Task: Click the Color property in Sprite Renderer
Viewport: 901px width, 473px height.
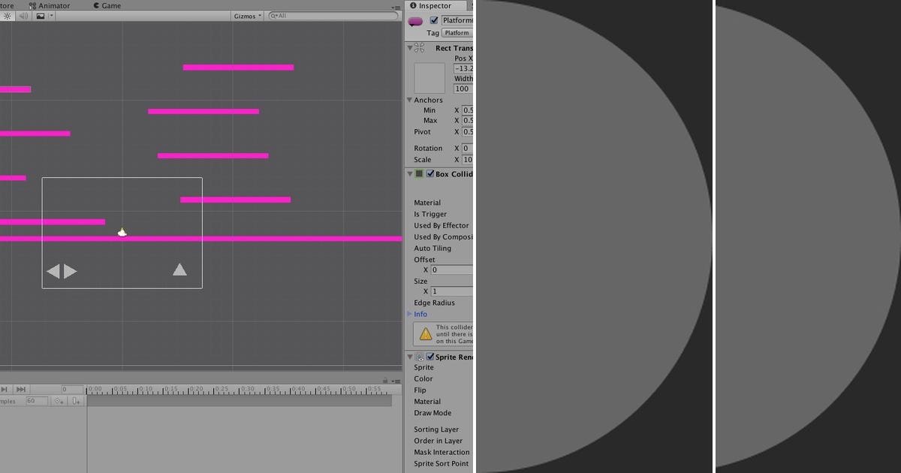Action: 423,378
